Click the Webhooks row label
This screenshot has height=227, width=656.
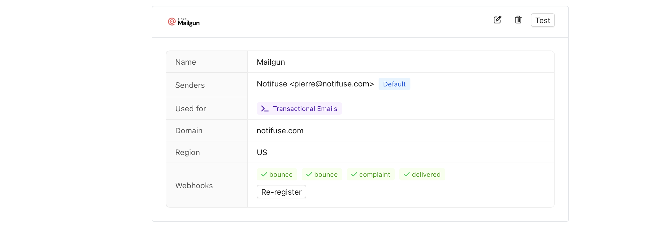point(194,186)
